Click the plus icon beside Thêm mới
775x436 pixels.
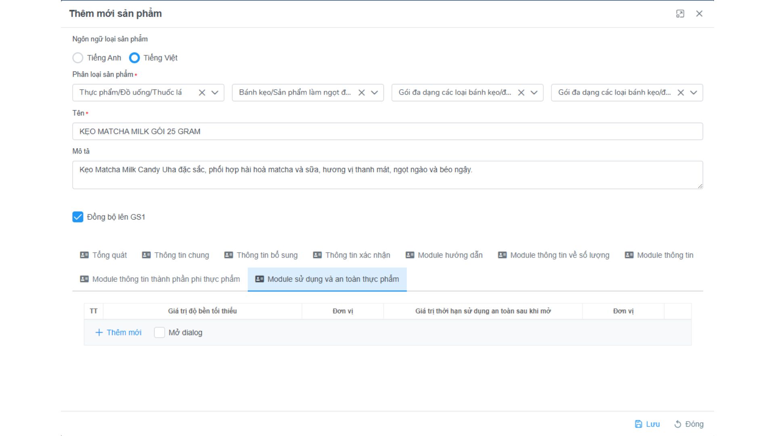99,333
